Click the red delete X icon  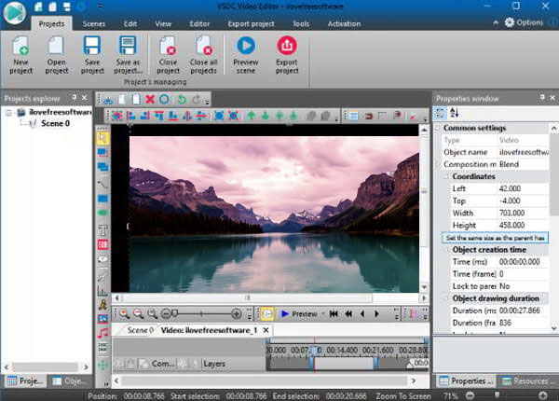[150, 99]
